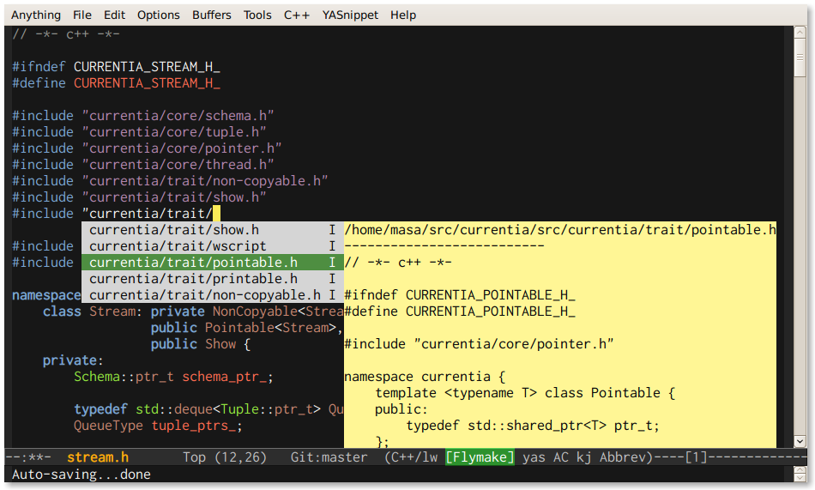This screenshot has height=490, width=815.
Task: Select completion currentia/trait/wscript
Action: (212, 246)
